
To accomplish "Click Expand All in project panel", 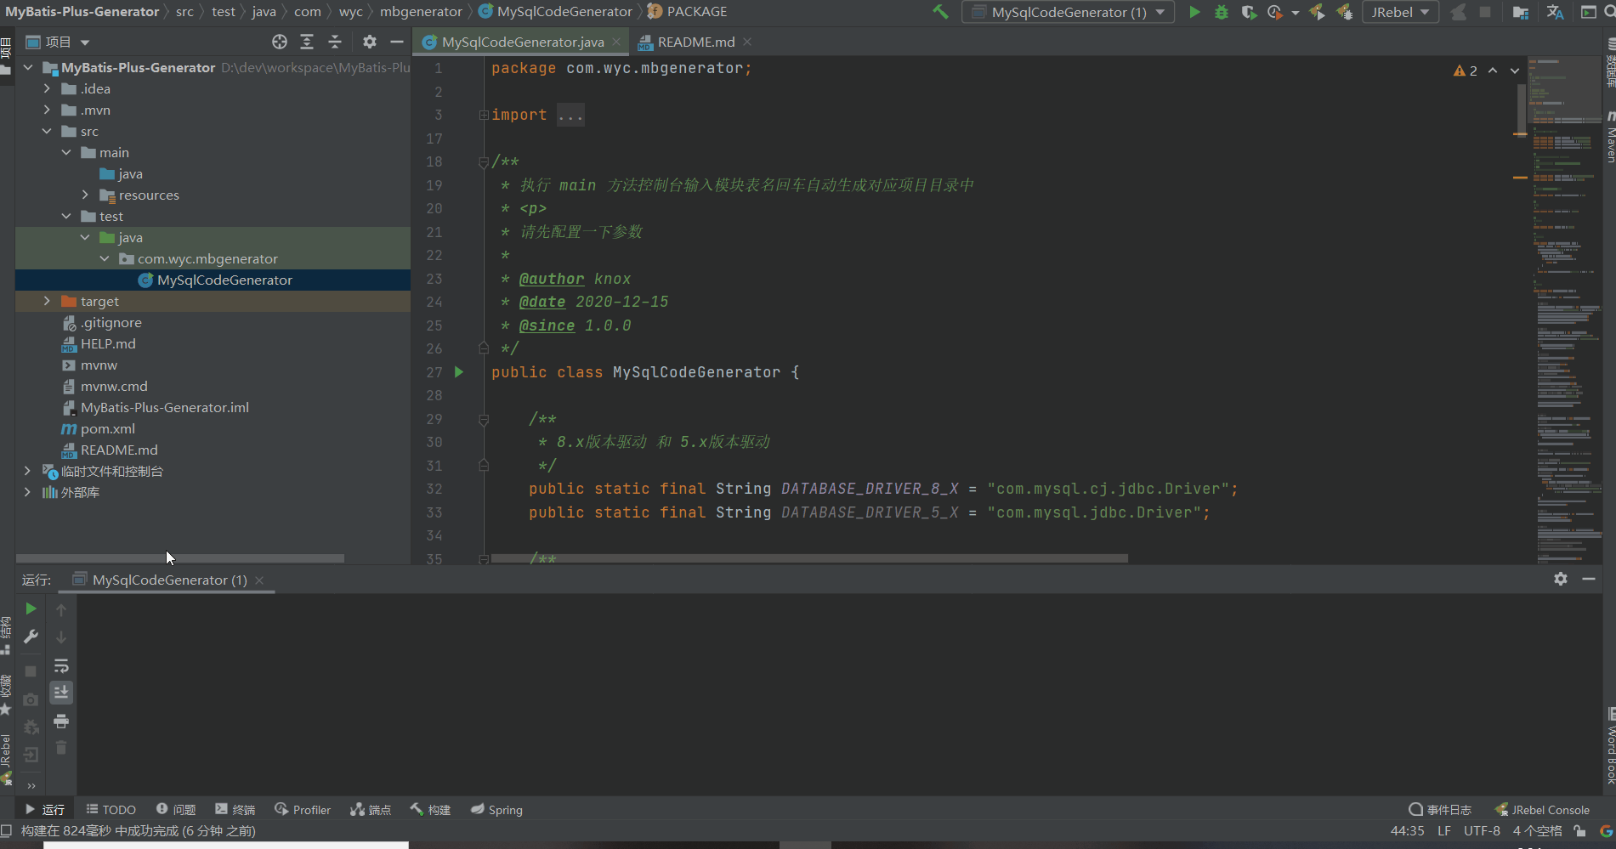I will click(x=307, y=42).
